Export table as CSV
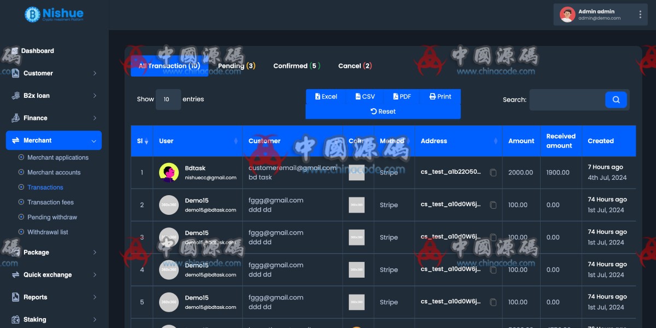 click(x=365, y=97)
